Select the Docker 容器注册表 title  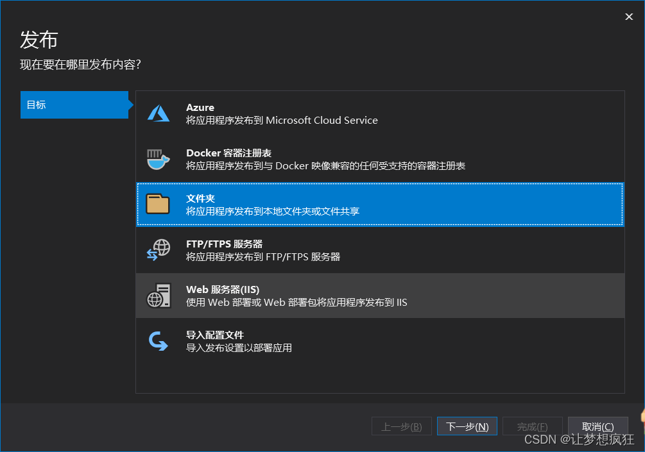point(228,153)
